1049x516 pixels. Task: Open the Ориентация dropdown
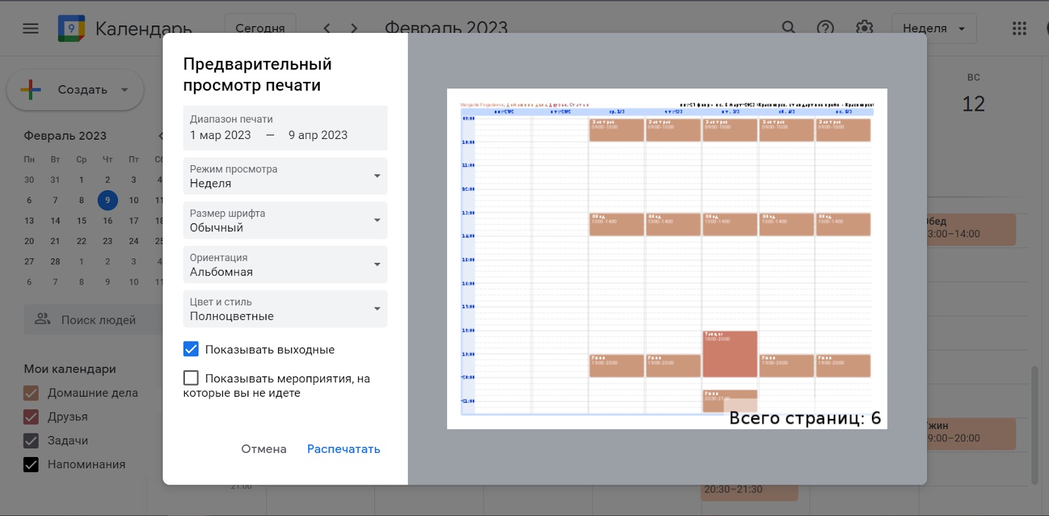coord(285,265)
